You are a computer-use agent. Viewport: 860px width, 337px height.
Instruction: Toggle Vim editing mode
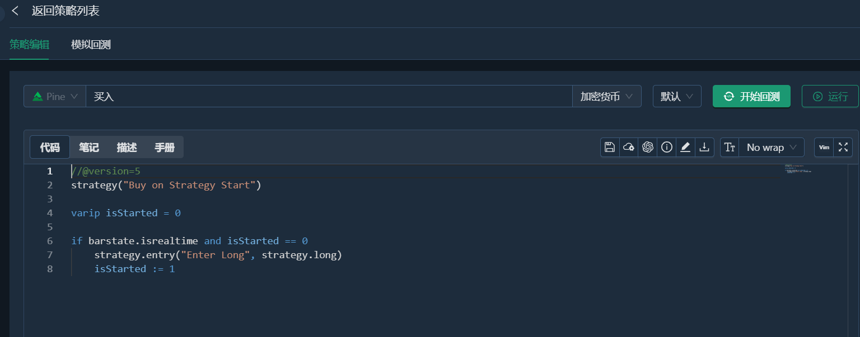tap(824, 147)
